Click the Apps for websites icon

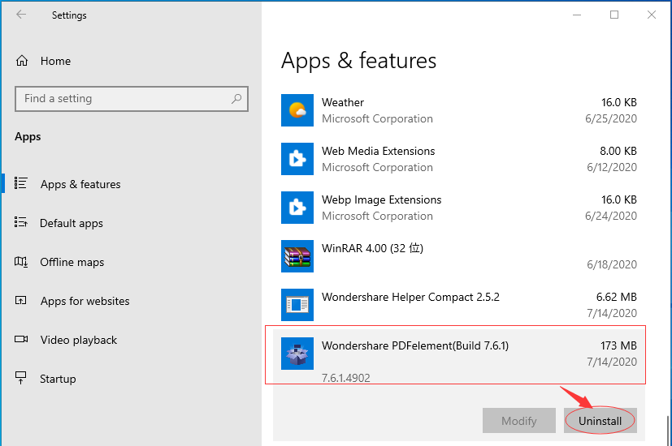tap(21, 300)
